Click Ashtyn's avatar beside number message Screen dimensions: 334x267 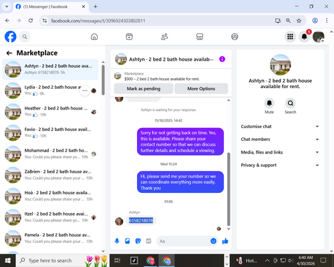click(119, 222)
